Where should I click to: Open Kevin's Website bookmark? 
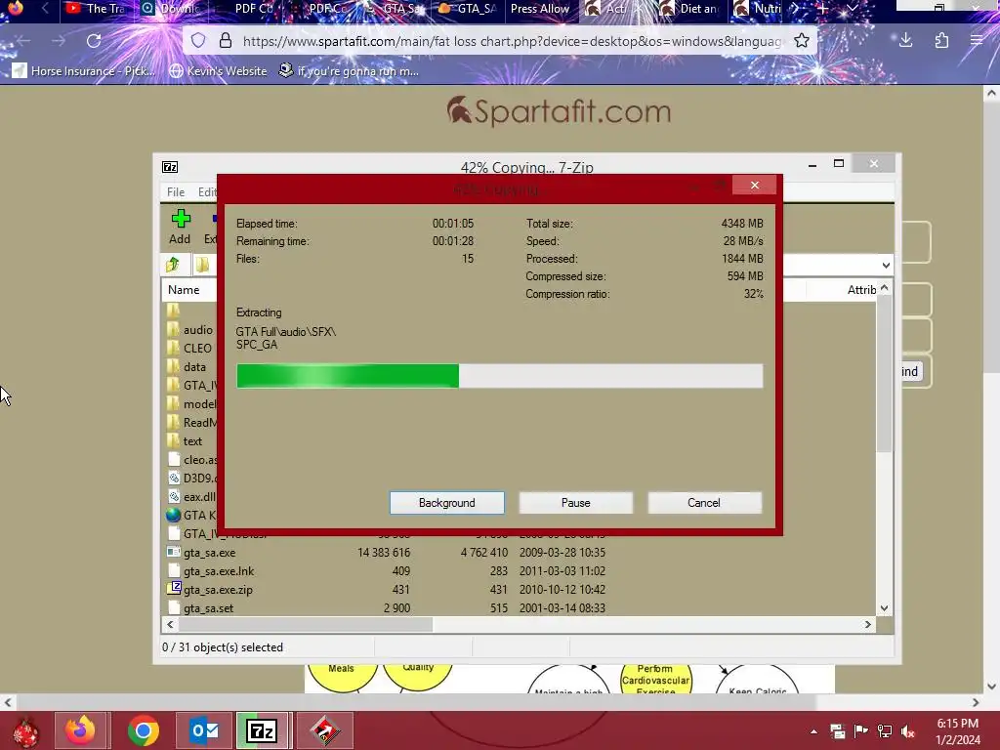(218, 70)
